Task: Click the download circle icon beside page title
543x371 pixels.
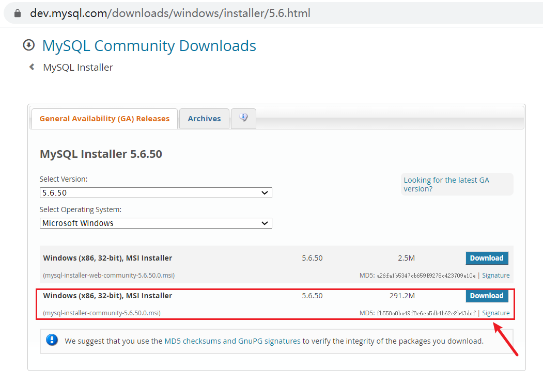Action: pyautogui.click(x=29, y=45)
